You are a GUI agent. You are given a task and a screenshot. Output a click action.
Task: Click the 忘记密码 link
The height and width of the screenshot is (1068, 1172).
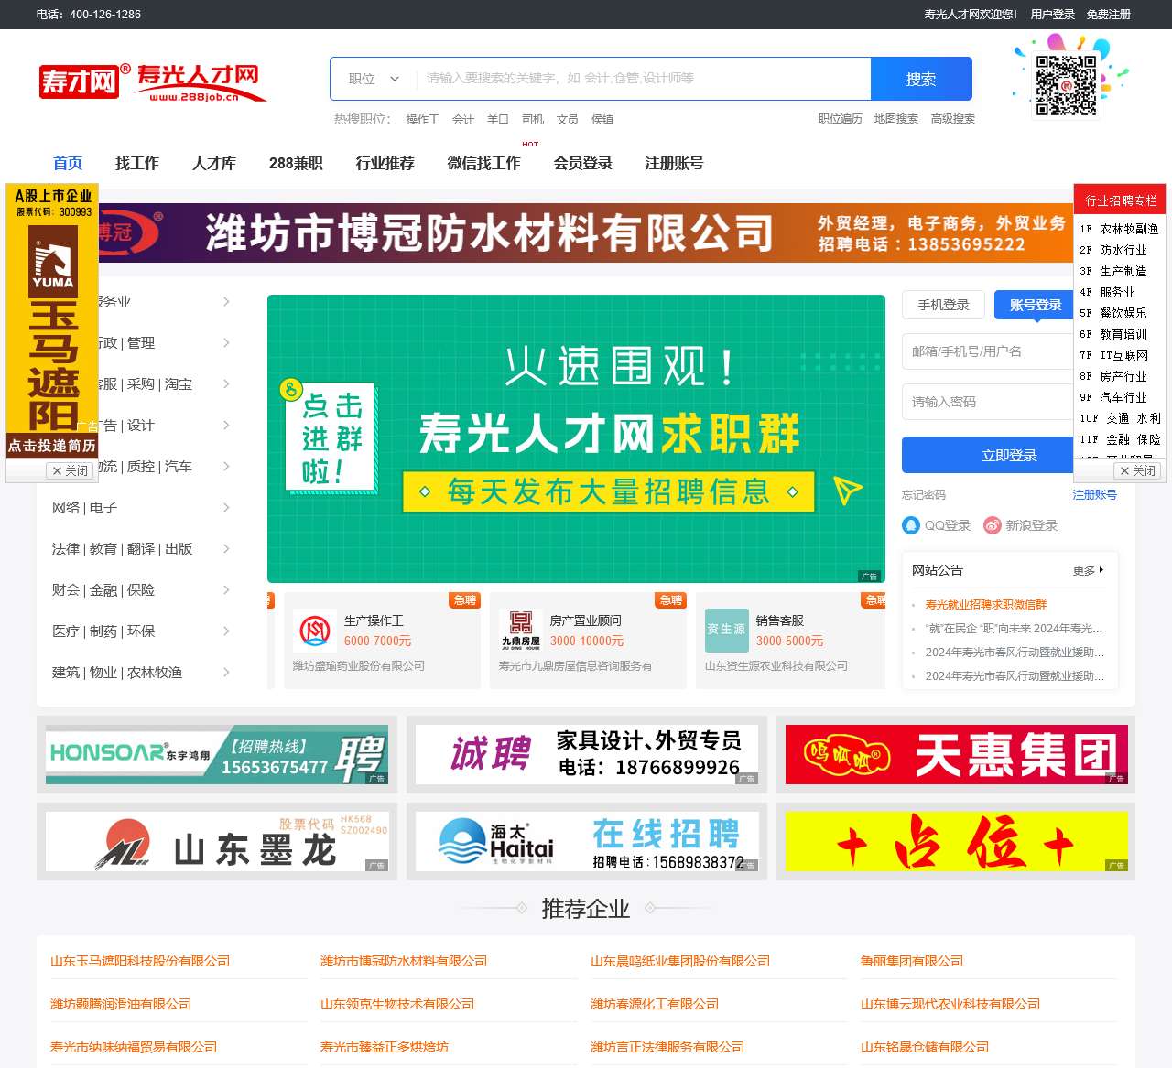(924, 495)
